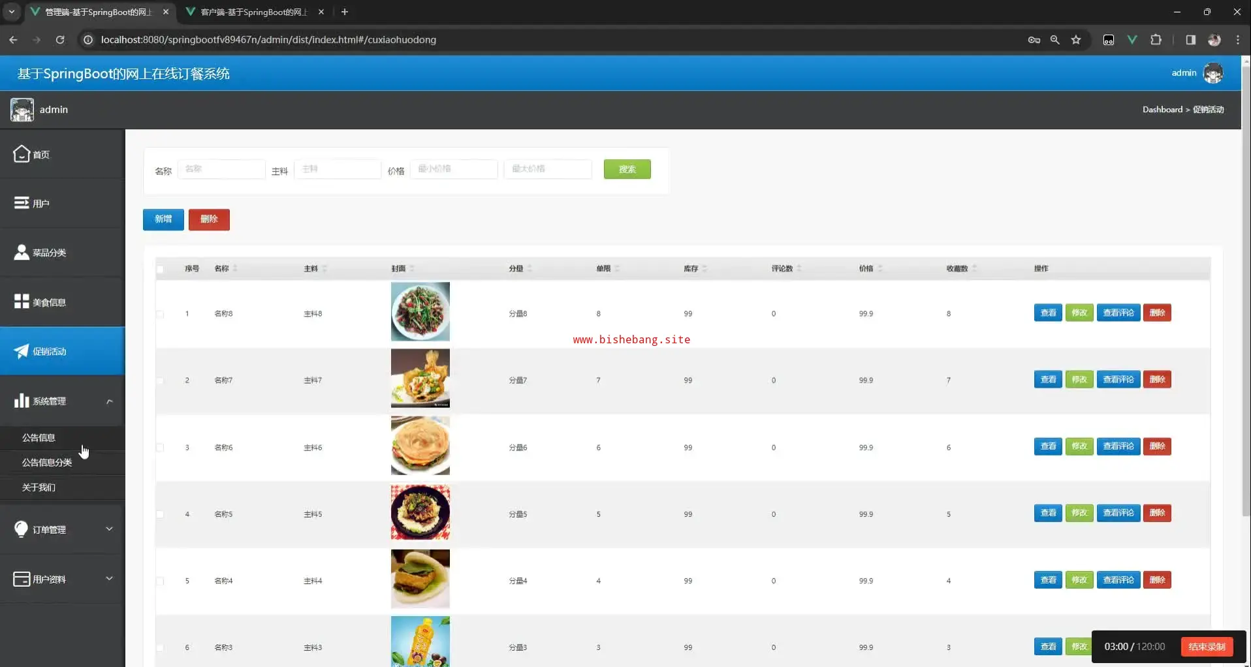Viewport: 1251px width, 667px height.
Task: Open the zoom magnifier icon in the address bar
Action: tap(1054, 40)
